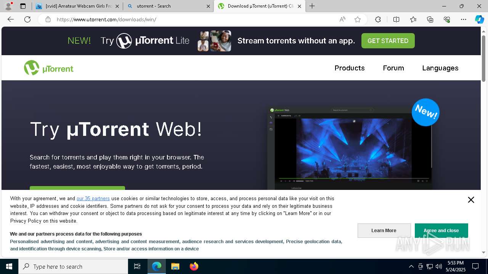Screen dimensions: 488x274
Task: Open the Favorites list icon
Action: [413, 19]
